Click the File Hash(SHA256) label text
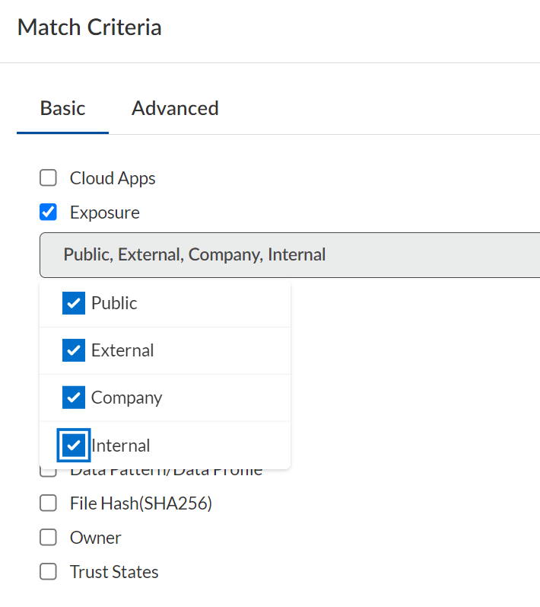This screenshot has height=607, width=540. 141,503
